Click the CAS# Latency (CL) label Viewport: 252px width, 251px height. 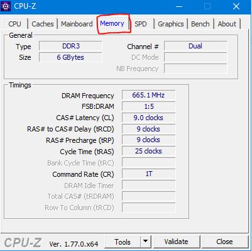(x=85, y=118)
